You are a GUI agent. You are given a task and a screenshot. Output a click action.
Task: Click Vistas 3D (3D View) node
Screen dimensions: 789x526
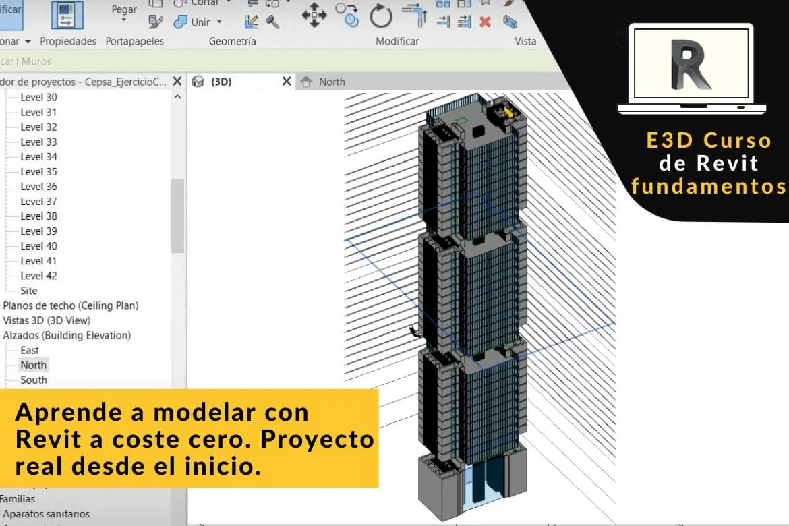click(47, 320)
